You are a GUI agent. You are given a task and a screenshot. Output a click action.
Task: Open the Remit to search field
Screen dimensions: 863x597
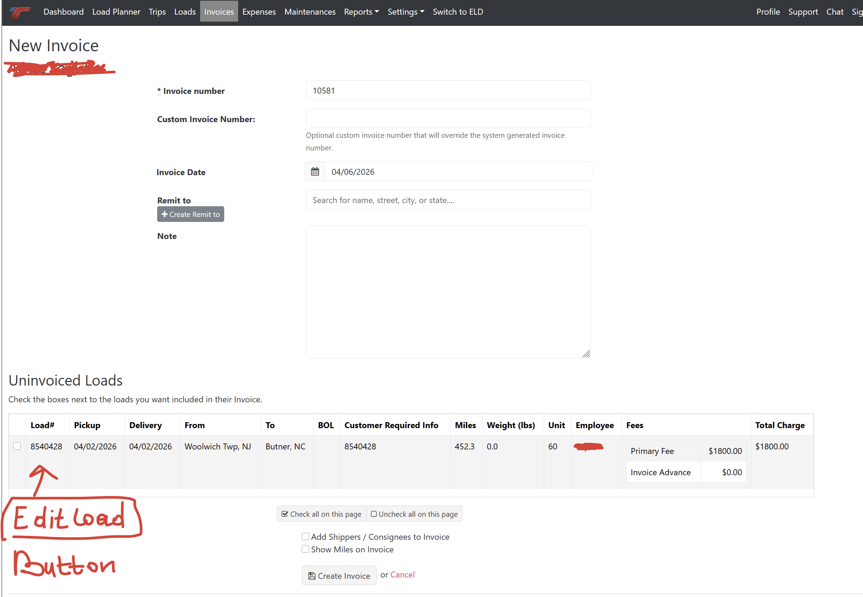pos(448,200)
